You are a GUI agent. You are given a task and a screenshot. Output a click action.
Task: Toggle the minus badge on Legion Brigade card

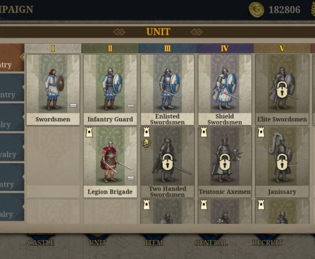click(x=130, y=178)
